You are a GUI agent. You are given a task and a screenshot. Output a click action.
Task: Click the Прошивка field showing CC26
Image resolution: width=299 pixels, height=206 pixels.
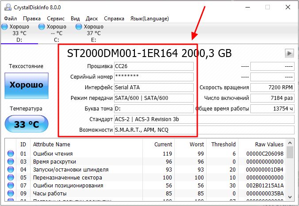(154, 66)
